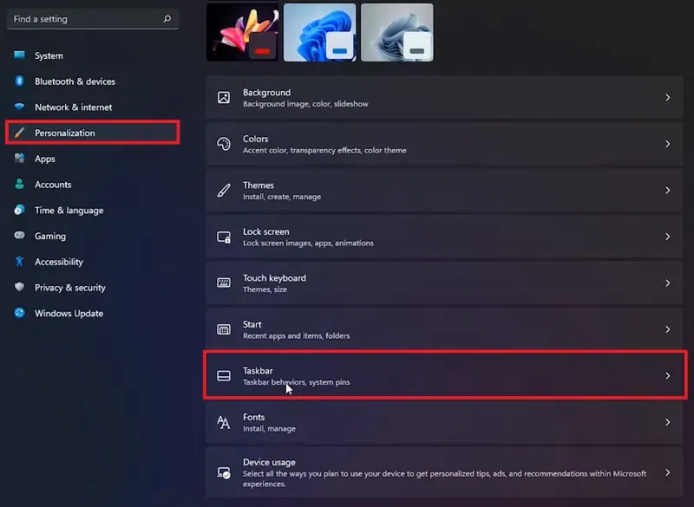Click the Accounts person icon

click(x=19, y=184)
